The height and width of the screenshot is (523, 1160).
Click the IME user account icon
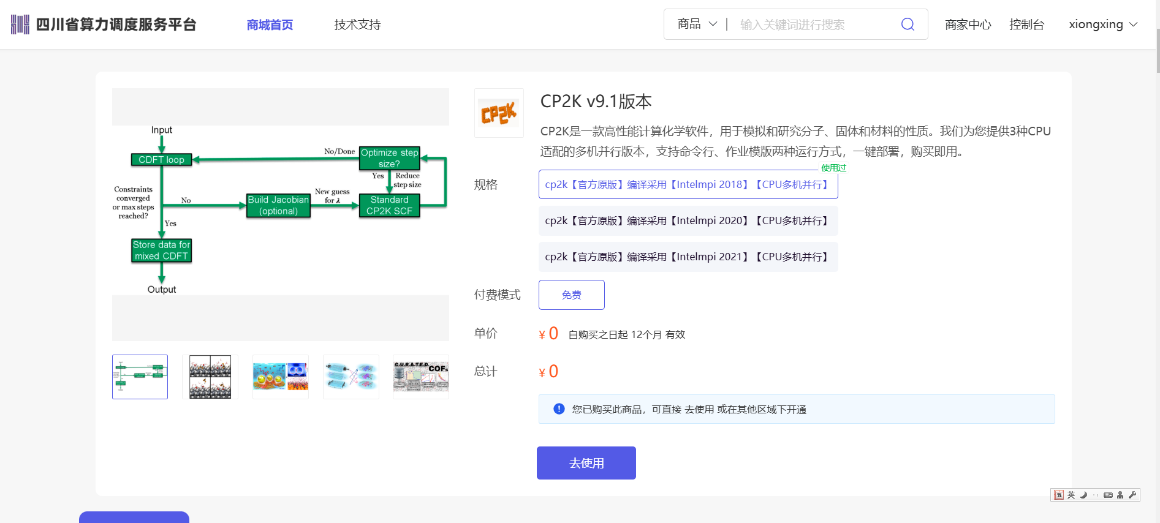(1120, 495)
